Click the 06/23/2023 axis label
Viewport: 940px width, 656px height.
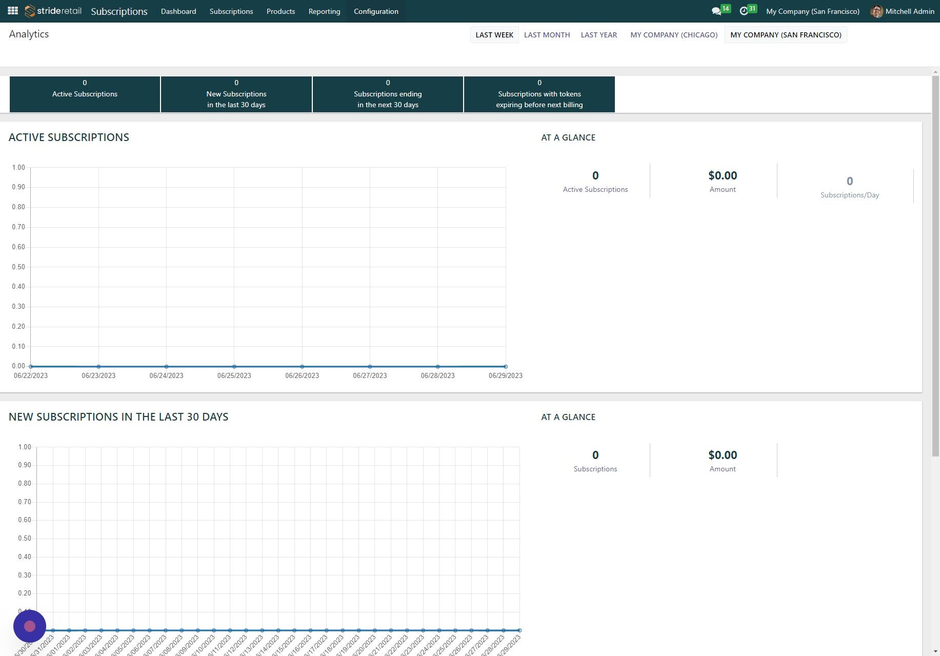(x=98, y=376)
